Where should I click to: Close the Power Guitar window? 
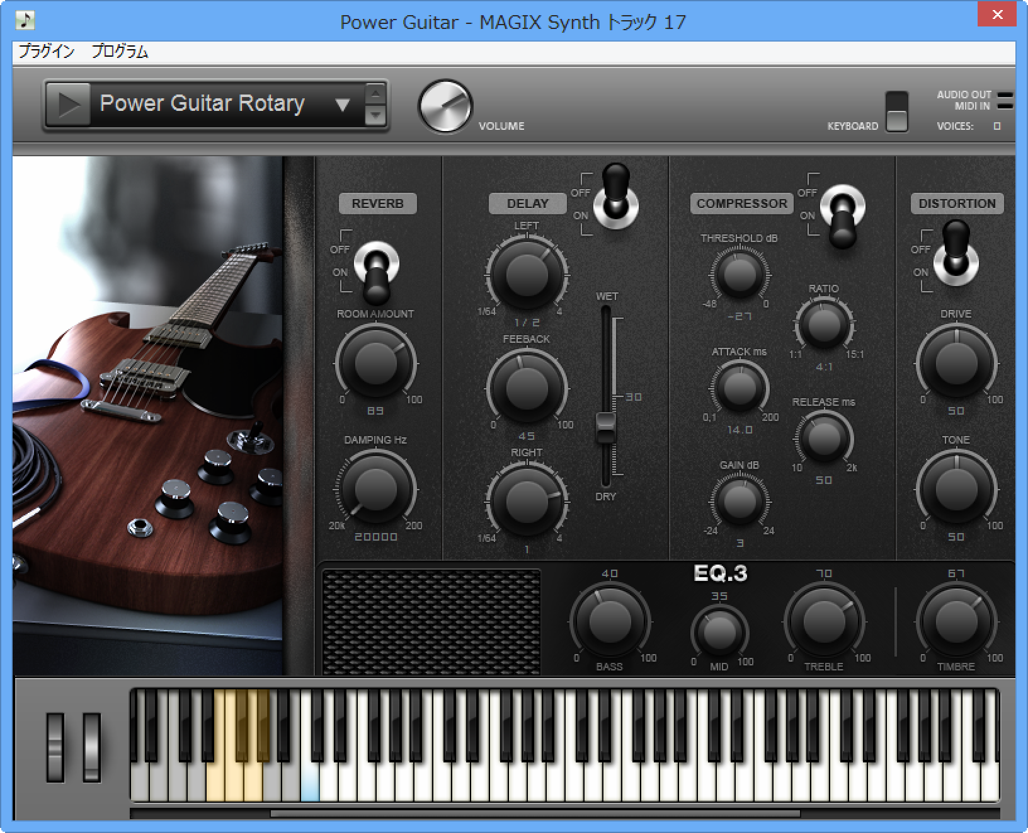[x=997, y=15]
